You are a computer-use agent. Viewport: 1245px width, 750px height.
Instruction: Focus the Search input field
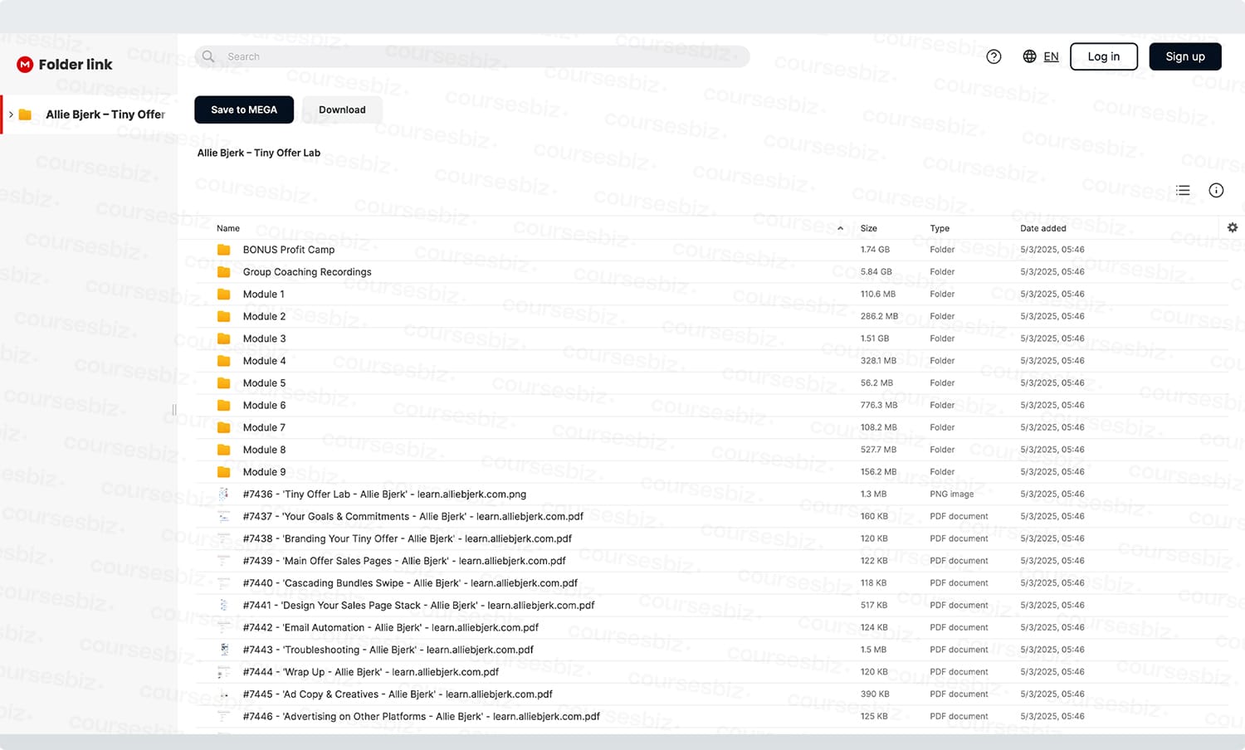tap(472, 56)
